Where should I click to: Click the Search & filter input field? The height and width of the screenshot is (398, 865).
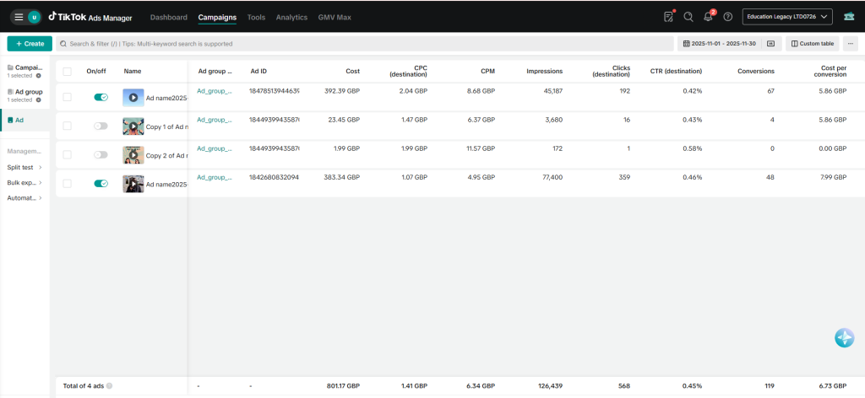363,44
